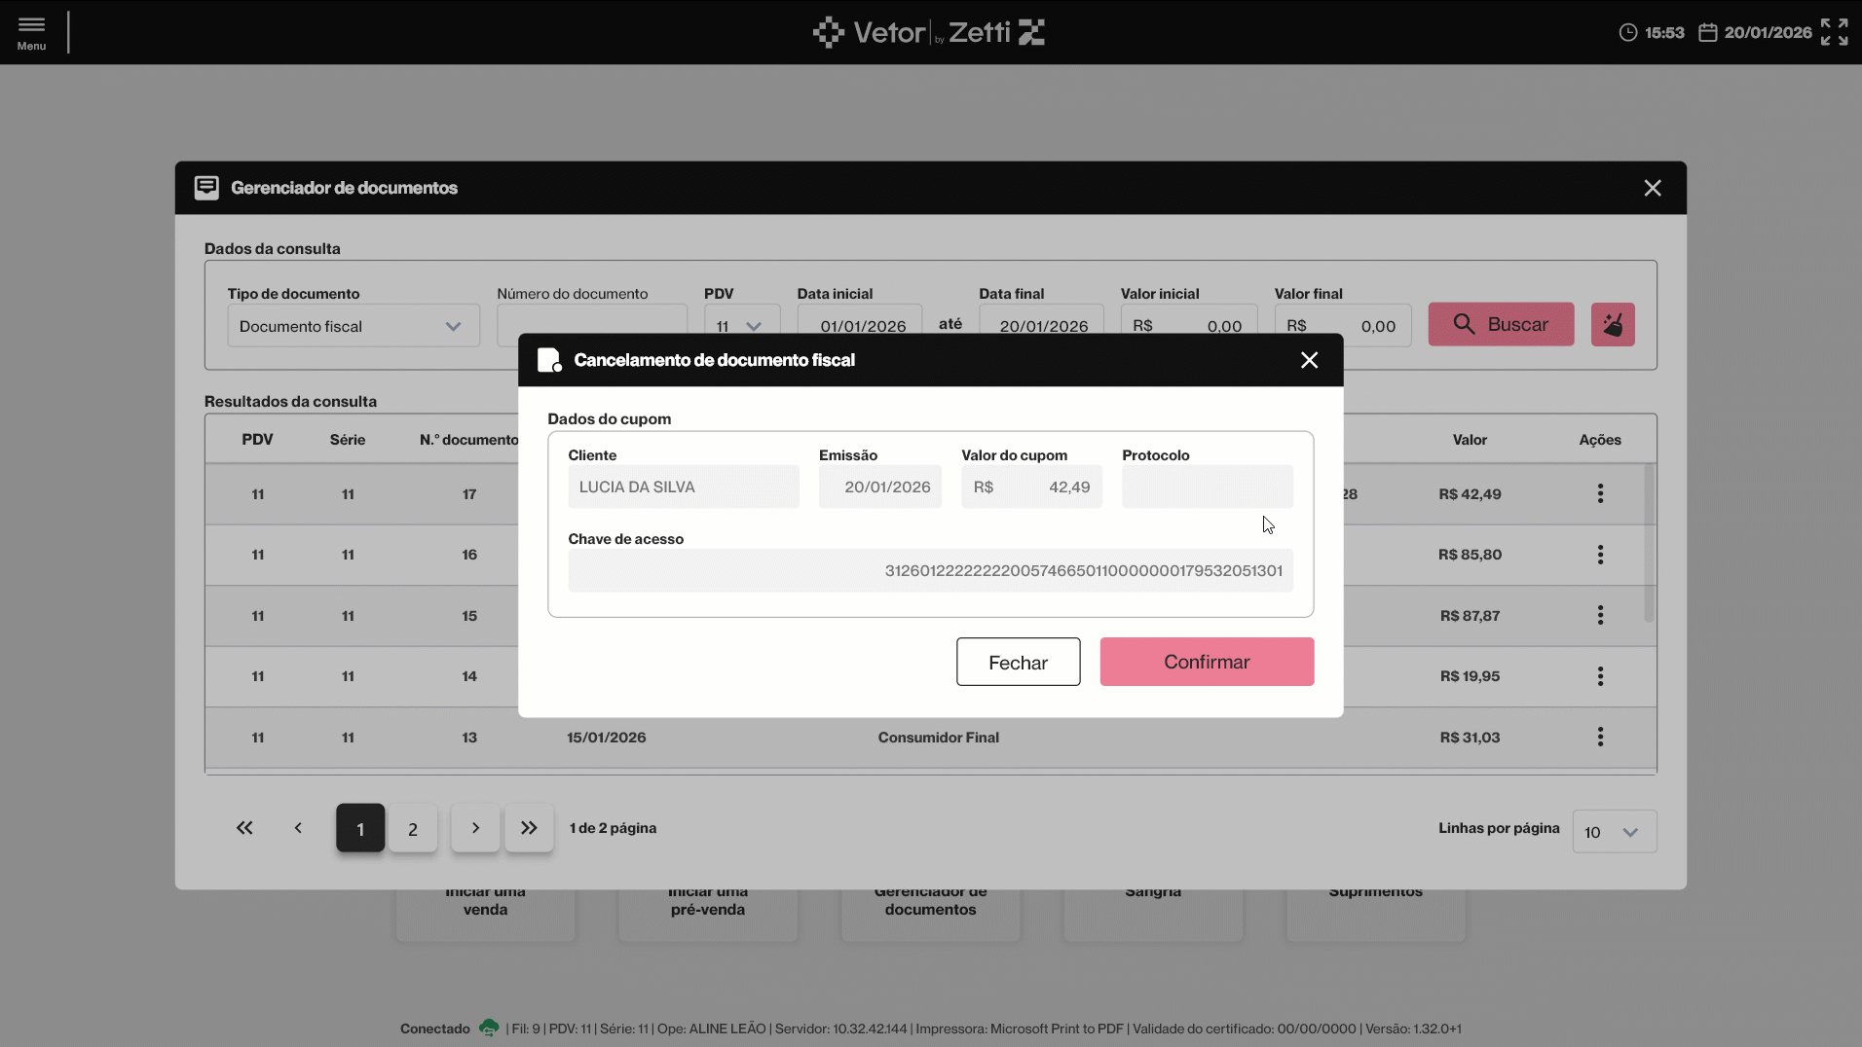This screenshot has width=1862, height=1047.
Task: Toggle fullscreen with the expand arrows icon
Action: pos(1834,32)
